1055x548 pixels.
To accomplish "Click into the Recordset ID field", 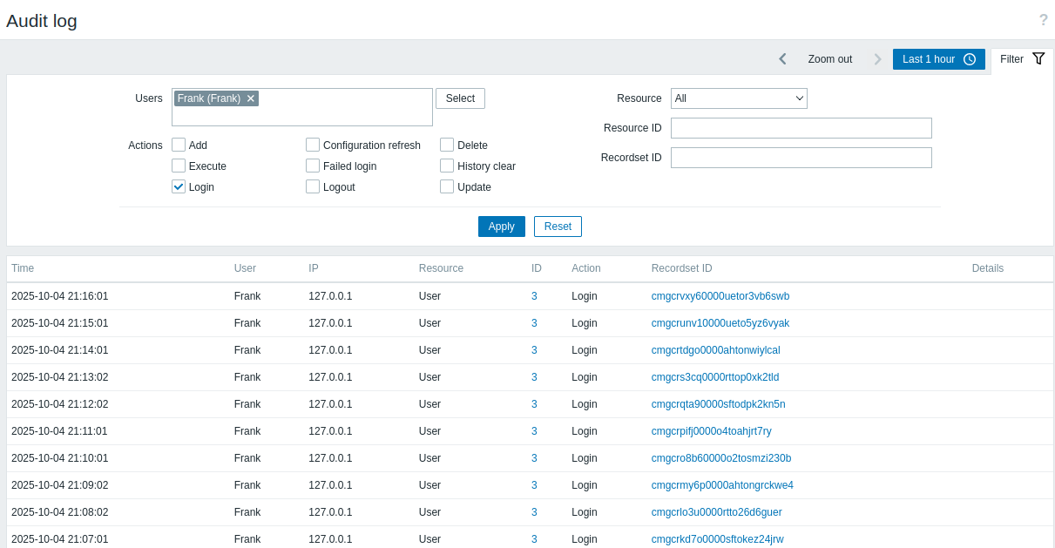I will (x=801, y=158).
